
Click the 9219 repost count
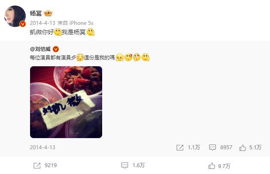51,165
